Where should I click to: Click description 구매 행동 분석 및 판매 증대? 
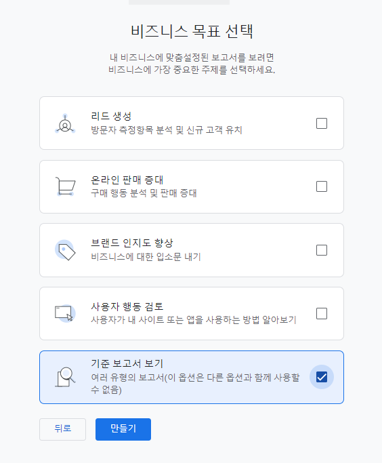click(144, 193)
